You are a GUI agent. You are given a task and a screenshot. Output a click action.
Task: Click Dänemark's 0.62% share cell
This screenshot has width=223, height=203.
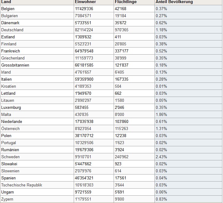pos(161,23)
